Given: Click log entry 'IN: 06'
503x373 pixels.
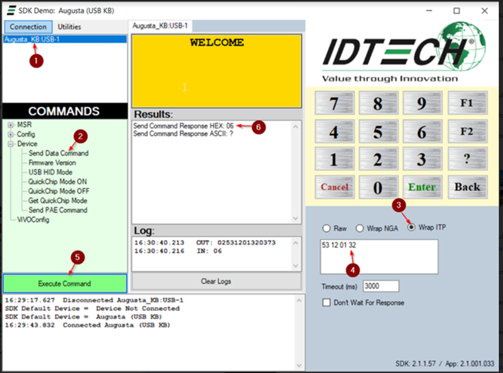Looking at the screenshot, I should (209, 251).
